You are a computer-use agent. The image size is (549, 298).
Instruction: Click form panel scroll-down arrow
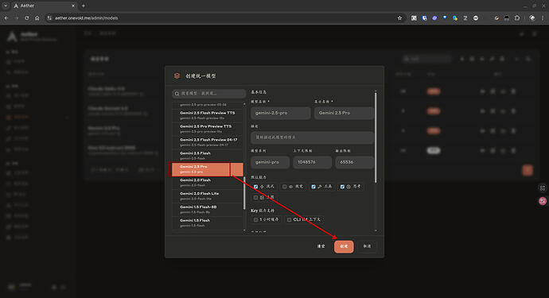coord(376,230)
